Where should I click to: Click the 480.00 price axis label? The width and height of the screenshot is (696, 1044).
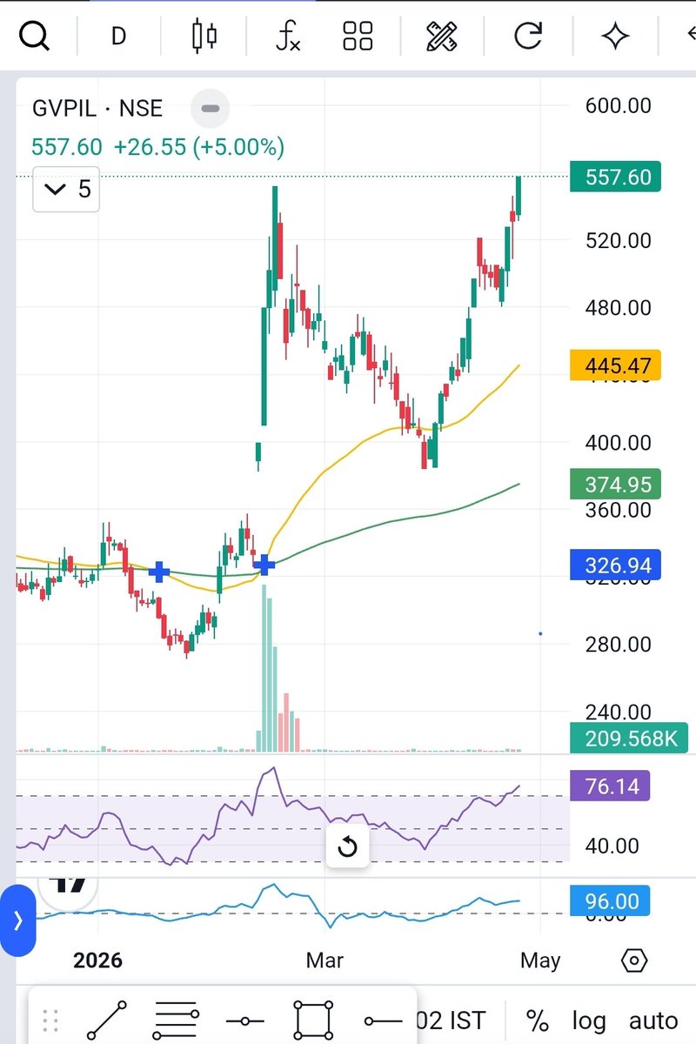[619, 307]
